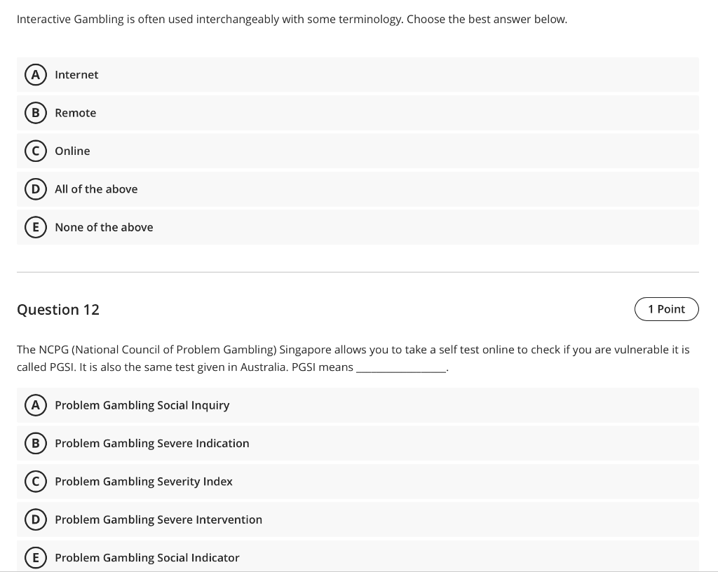Choose option E None of the above
Screen dimensions: 718x572
(104, 226)
